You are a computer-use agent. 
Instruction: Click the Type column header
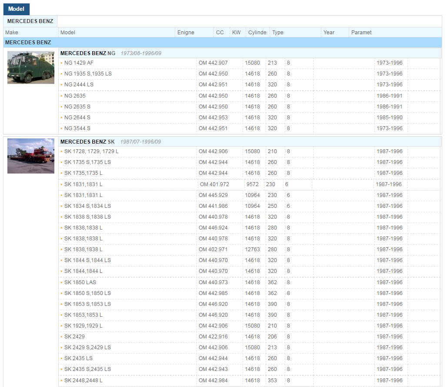278,33
